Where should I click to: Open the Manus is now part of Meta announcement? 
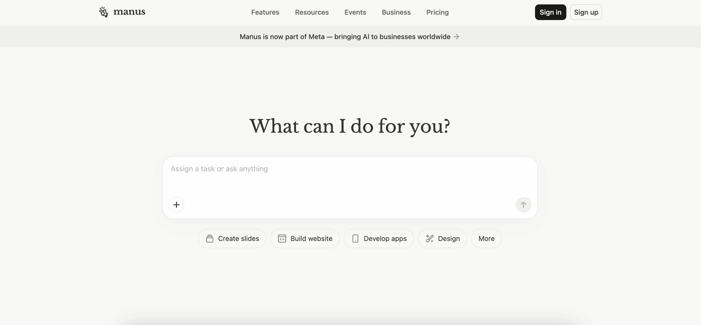point(345,37)
